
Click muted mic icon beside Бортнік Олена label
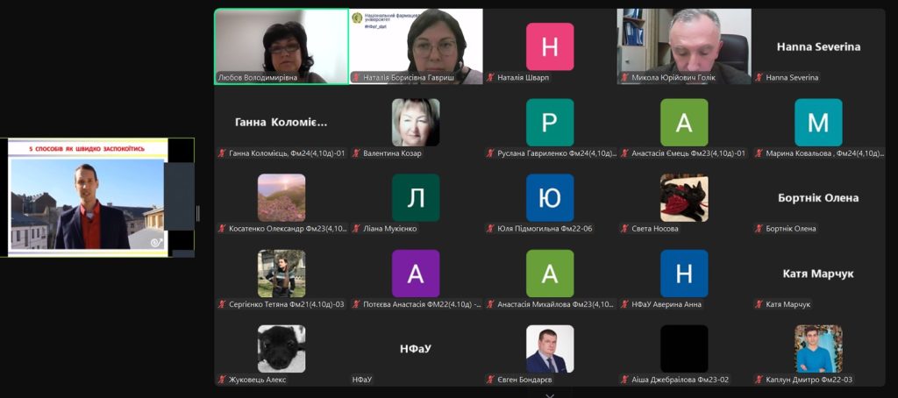tap(759, 229)
